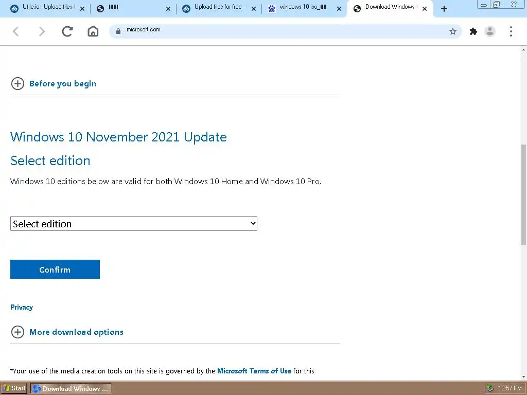Open the Privacy link
527x395 pixels.
[22, 307]
